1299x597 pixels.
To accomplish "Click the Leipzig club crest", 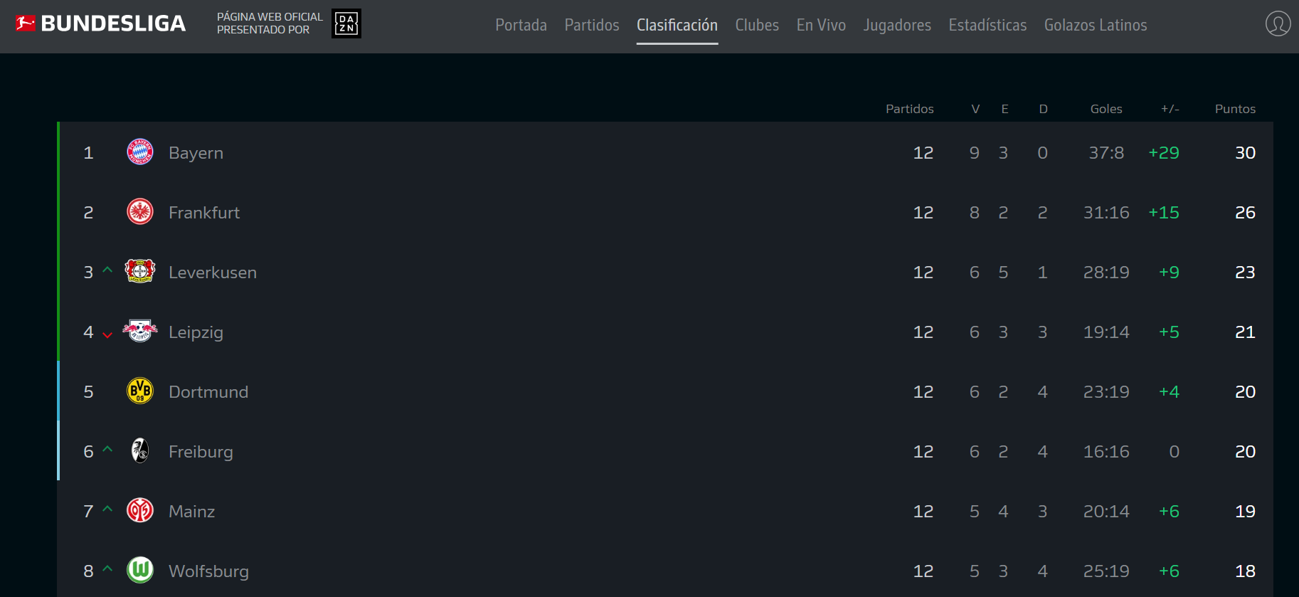I will [x=140, y=331].
